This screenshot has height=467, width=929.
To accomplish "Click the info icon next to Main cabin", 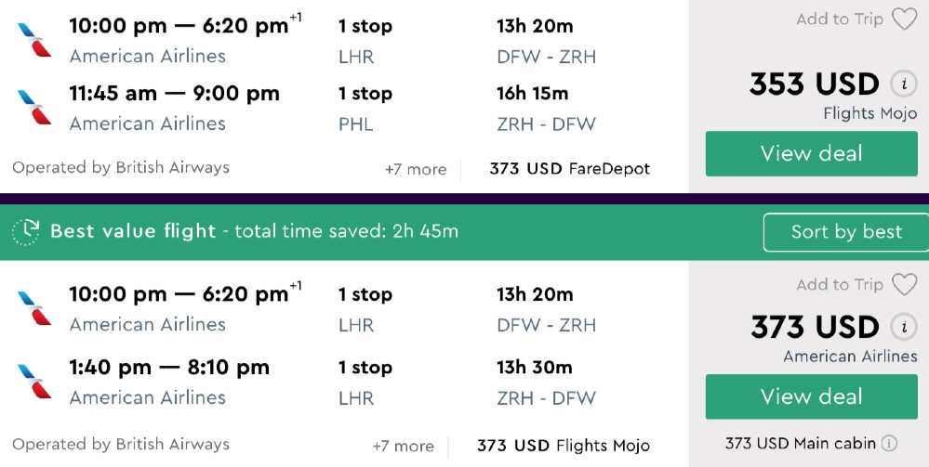I will click(x=890, y=444).
